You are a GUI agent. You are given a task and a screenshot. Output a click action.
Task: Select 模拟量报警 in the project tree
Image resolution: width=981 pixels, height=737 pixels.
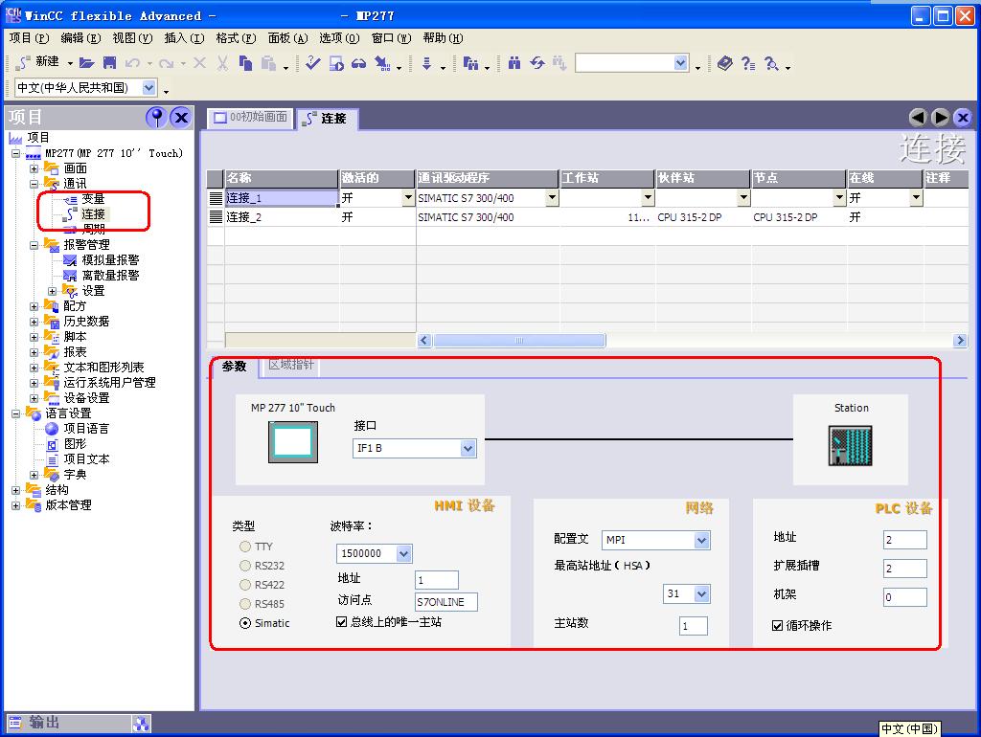point(109,260)
